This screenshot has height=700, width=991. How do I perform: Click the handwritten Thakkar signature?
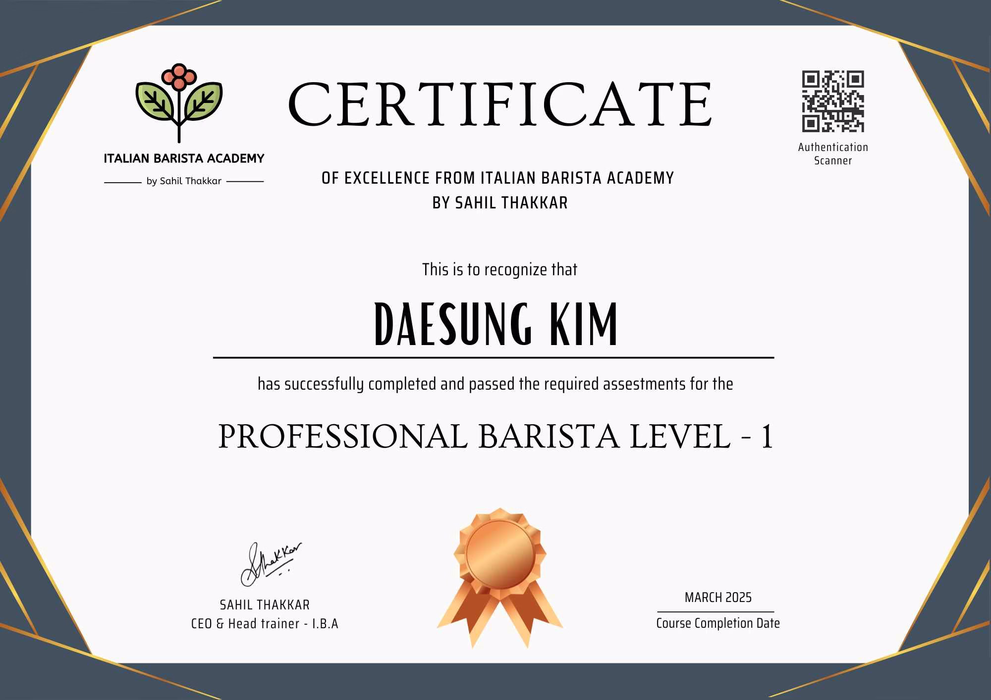[x=270, y=564]
